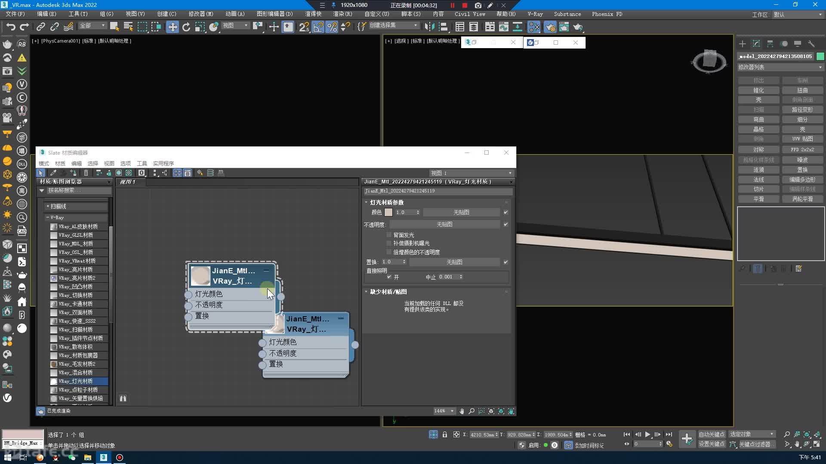Apply the 涡轮平滑 modifier button

(802, 199)
